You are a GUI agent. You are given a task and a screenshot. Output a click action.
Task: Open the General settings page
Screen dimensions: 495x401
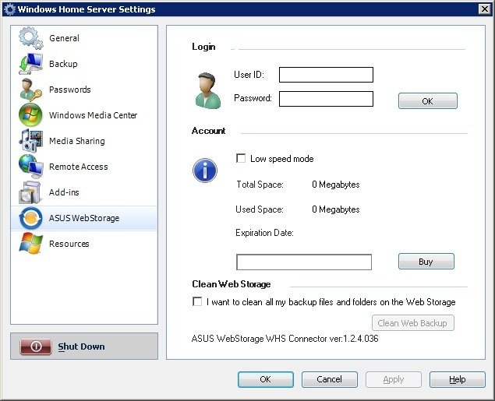pyautogui.click(x=84, y=38)
